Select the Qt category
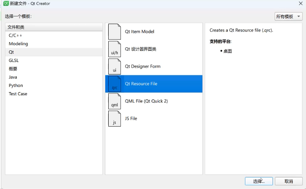The width and height of the screenshot is (306, 189). tap(54, 52)
